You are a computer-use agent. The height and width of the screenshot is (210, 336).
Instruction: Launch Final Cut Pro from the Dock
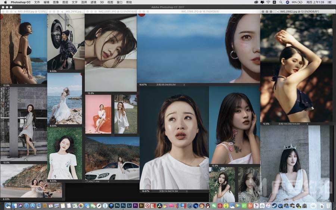tap(165, 206)
